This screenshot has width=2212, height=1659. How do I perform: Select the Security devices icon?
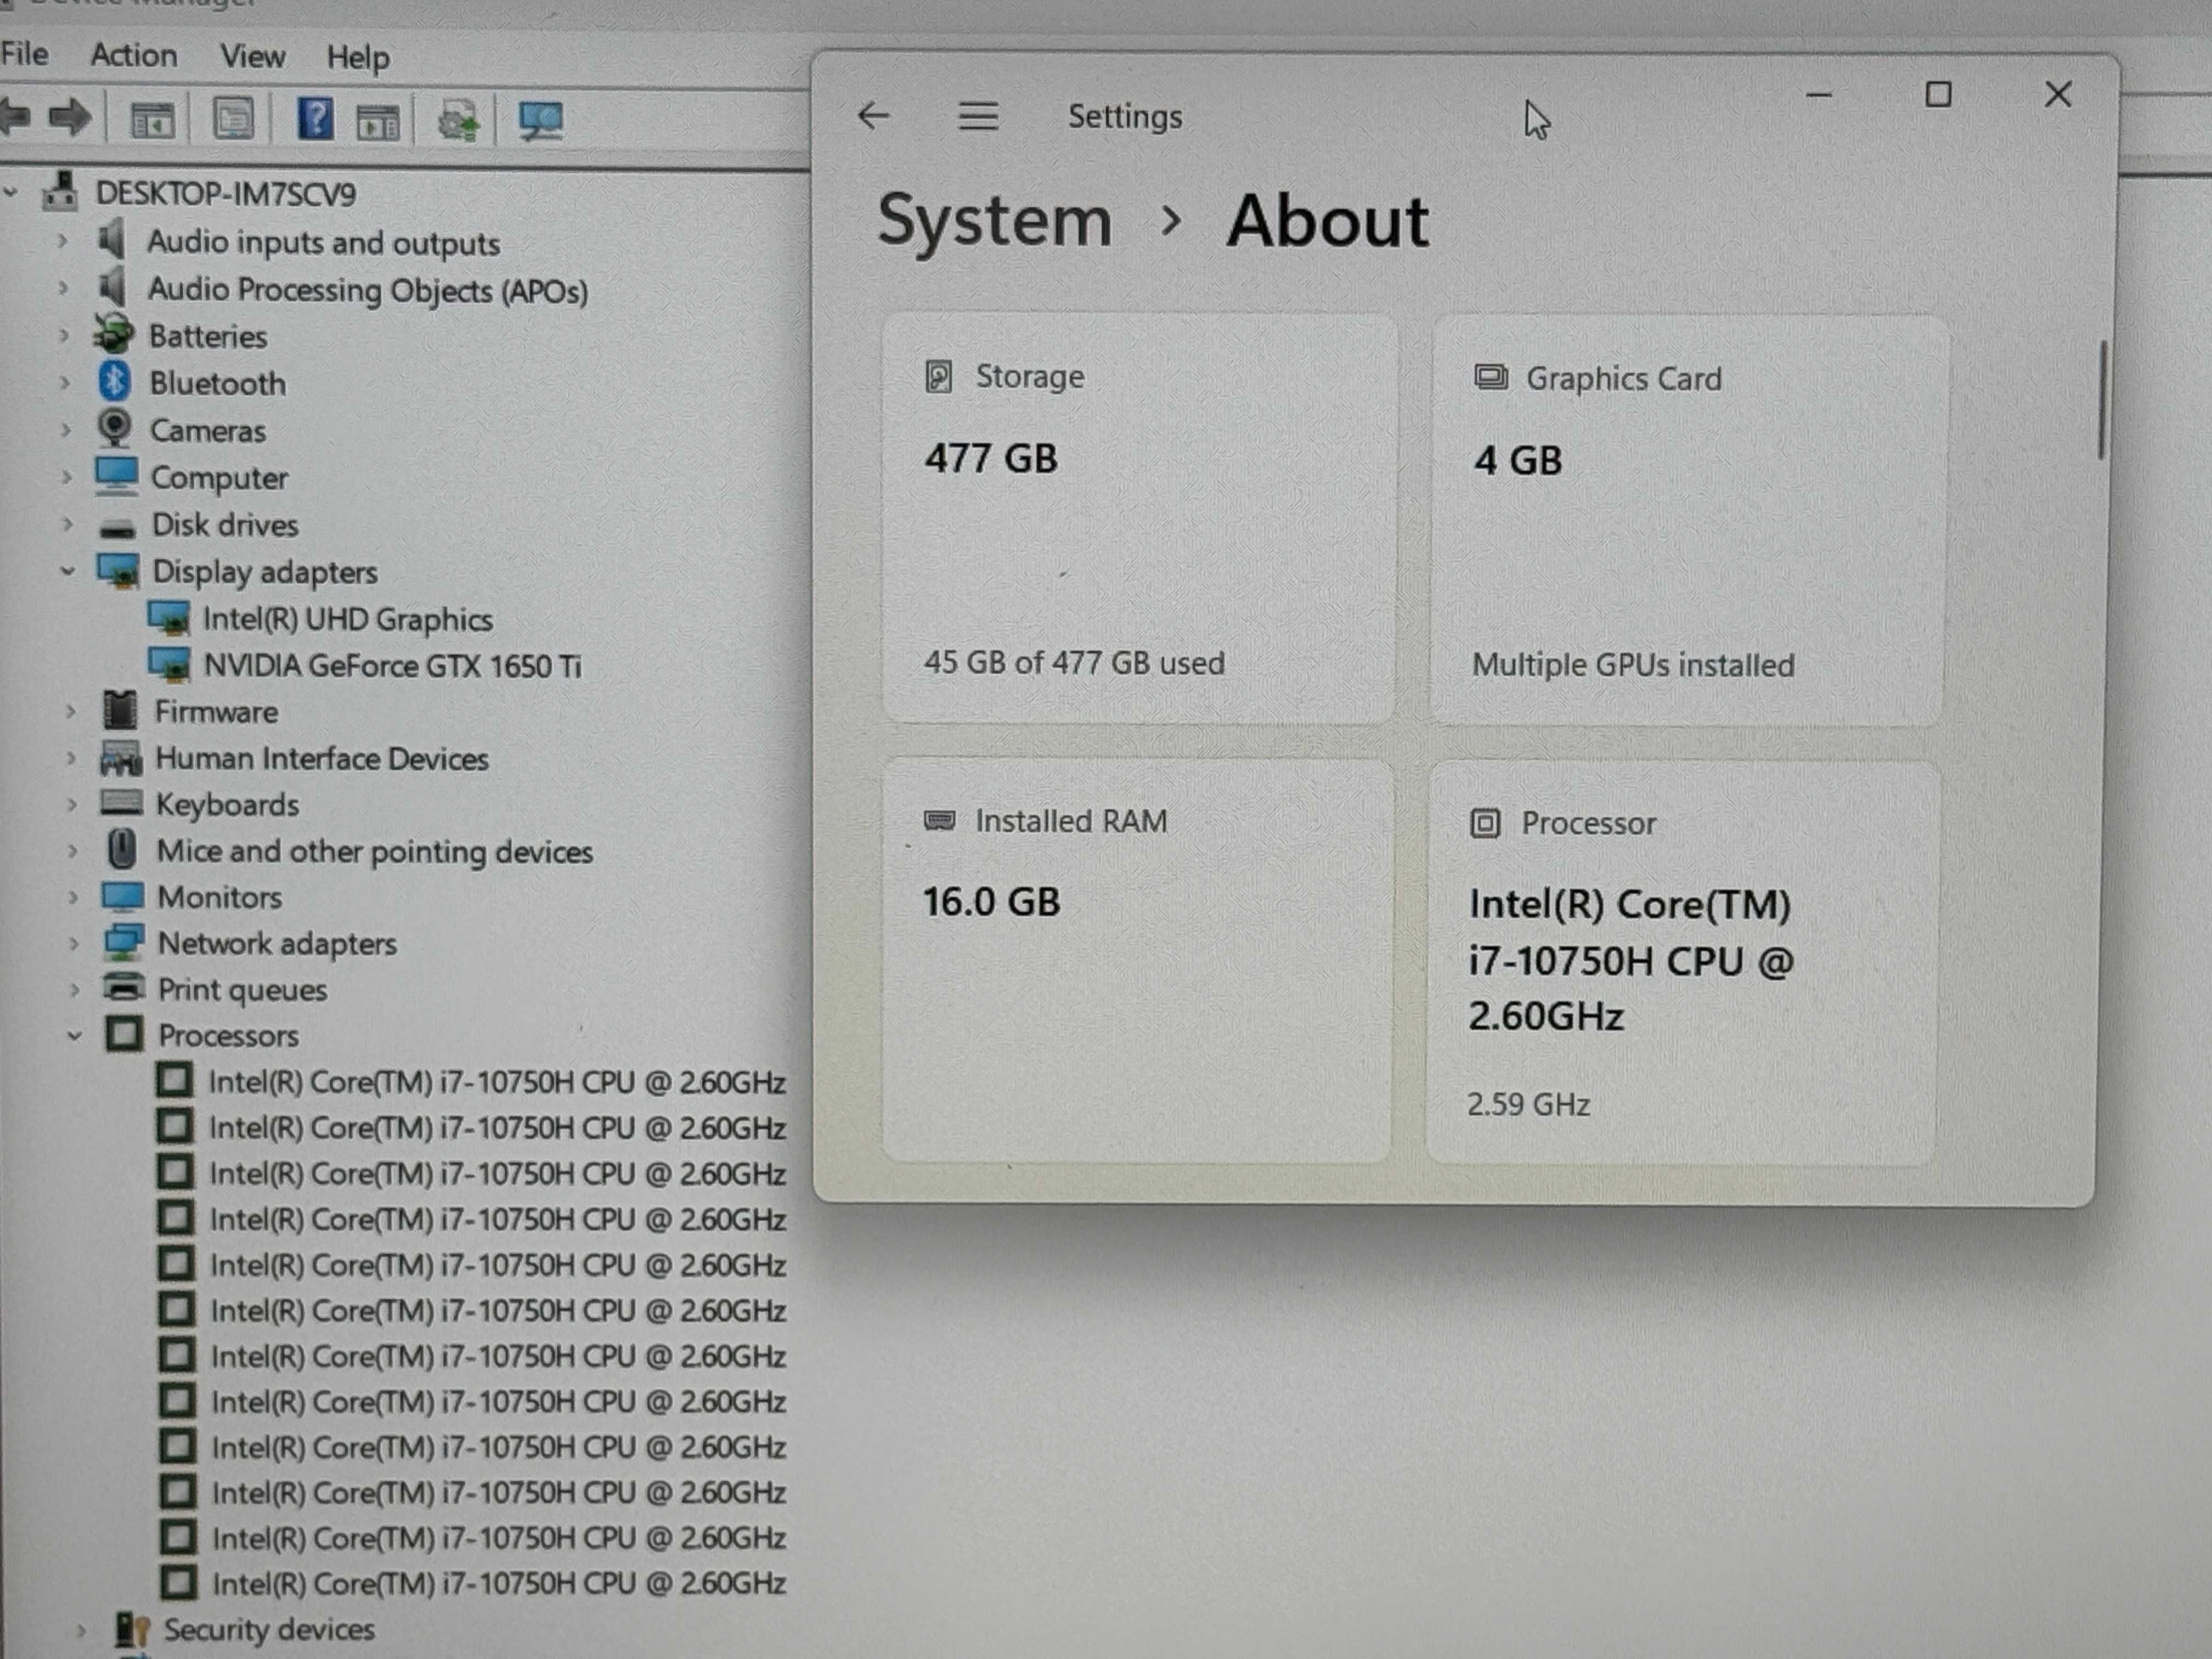point(132,1630)
